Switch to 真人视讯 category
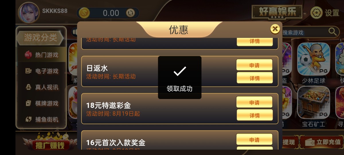This screenshot has width=344, height=155. (42, 87)
